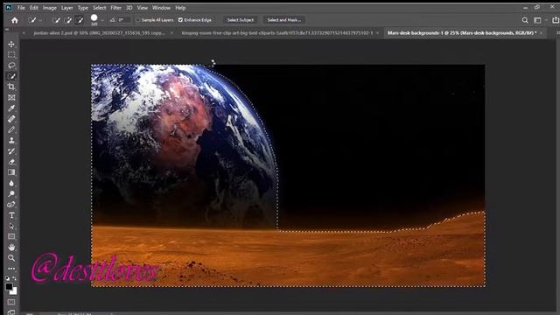Click the foreground color swatch
This screenshot has height=315, width=560.
[x=9, y=286]
